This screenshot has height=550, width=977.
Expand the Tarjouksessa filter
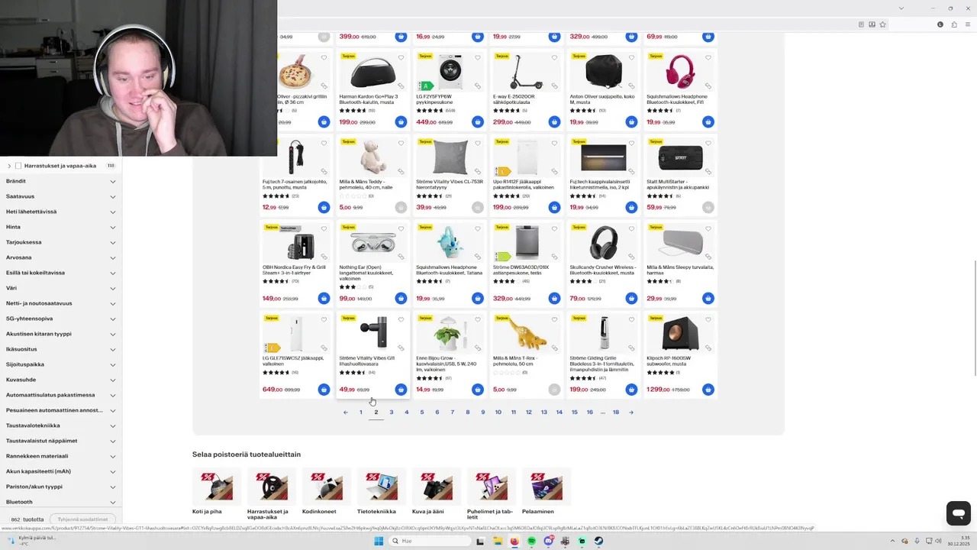point(61,242)
